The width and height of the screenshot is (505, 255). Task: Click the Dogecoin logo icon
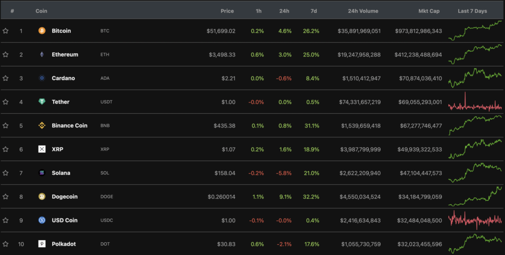42,196
